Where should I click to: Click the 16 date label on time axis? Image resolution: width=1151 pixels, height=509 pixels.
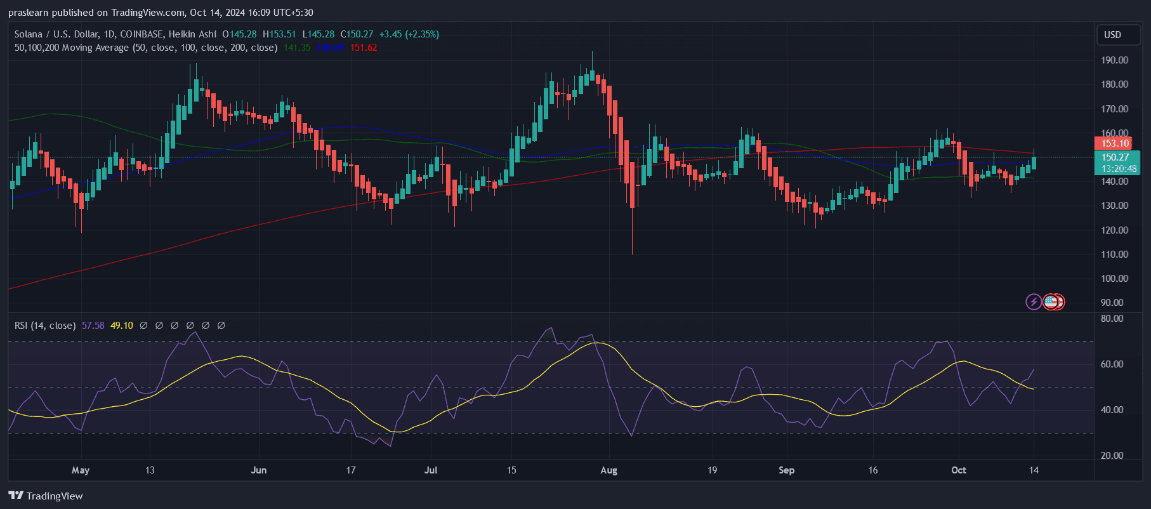(x=873, y=470)
